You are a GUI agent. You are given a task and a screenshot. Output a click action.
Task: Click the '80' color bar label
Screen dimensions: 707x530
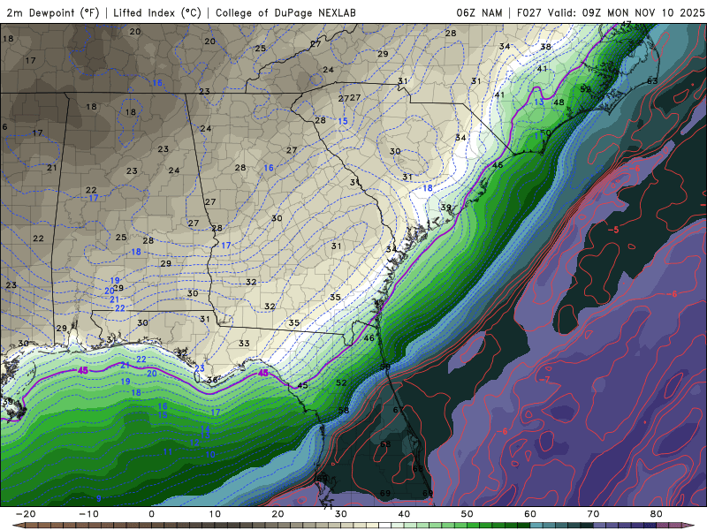[x=657, y=514]
